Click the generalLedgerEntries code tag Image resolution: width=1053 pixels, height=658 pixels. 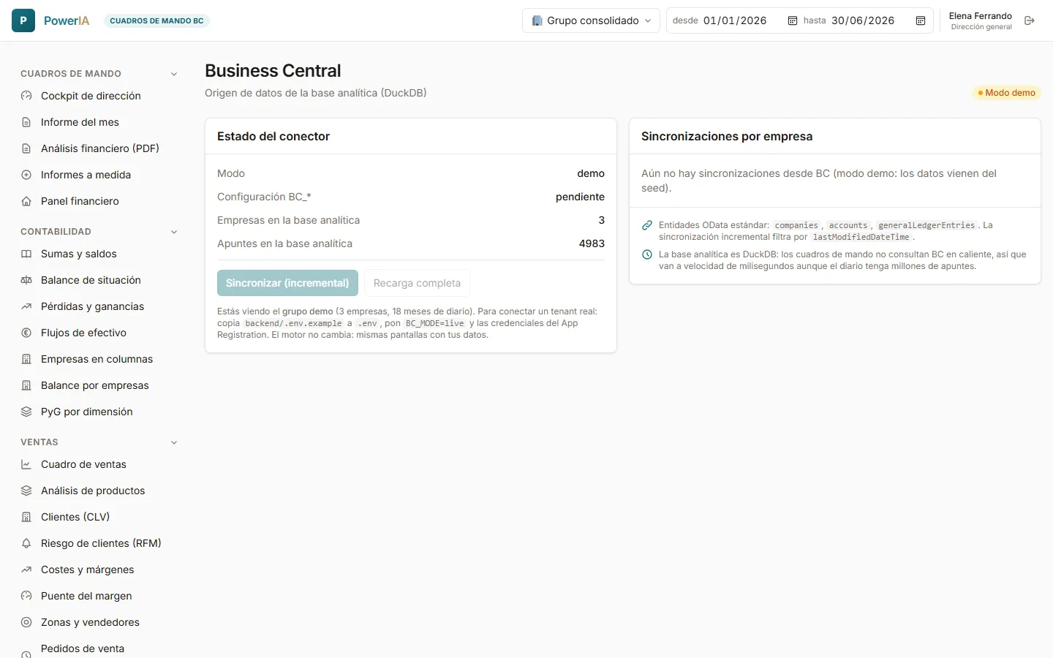pos(926,225)
